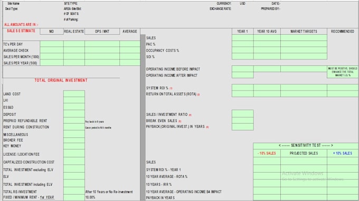Image resolution: width=359 pixels, height=201 pixels.
Task: Click RECOMMENDED cell for RETURN ON TOTAL ASSETS
Action: click(343, 94)
